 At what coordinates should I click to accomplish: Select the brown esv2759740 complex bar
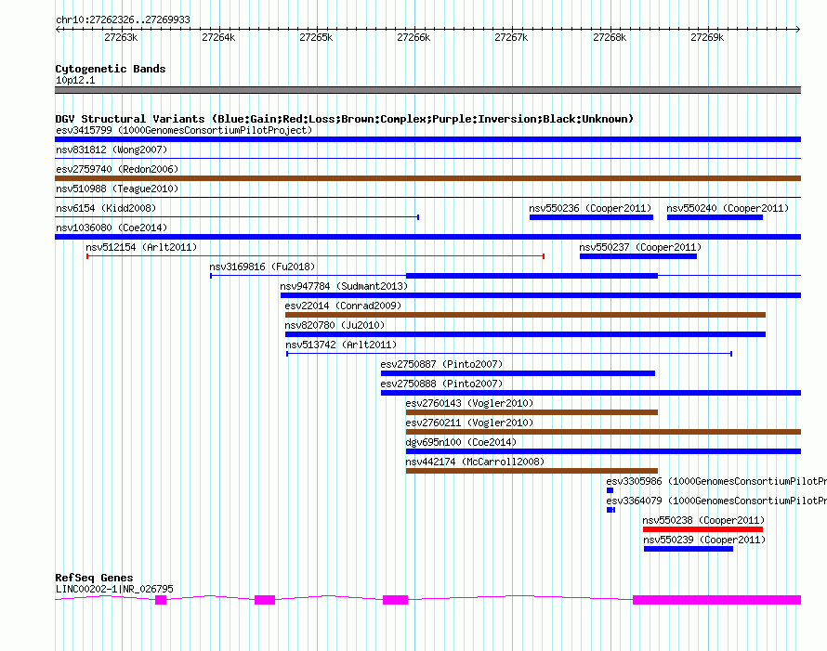tap(427, 178)
